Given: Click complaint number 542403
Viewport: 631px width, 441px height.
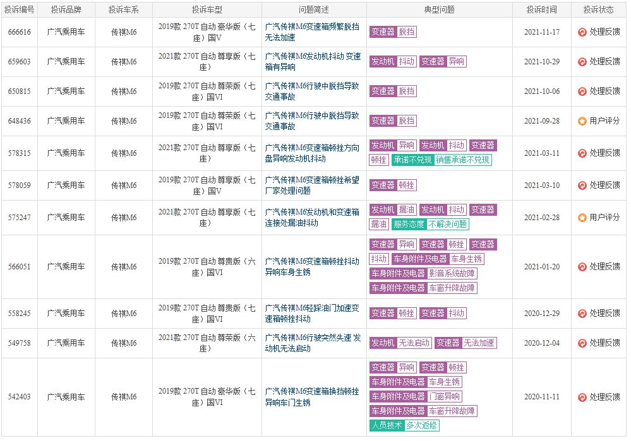Looking at the screenshot, I should click(20, 397).
